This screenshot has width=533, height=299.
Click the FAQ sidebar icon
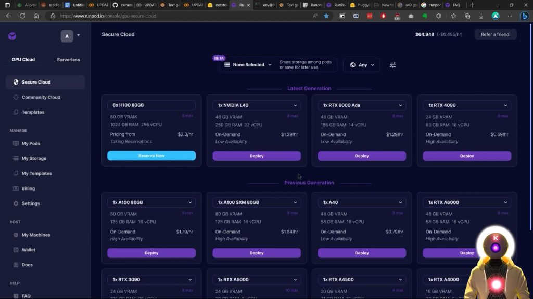point(16,296)
